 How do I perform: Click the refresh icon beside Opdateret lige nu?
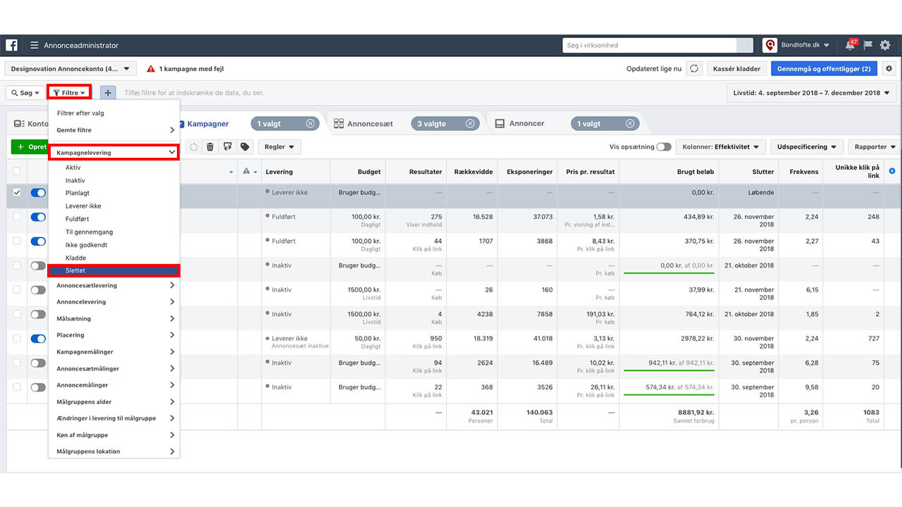pos(694,69)
